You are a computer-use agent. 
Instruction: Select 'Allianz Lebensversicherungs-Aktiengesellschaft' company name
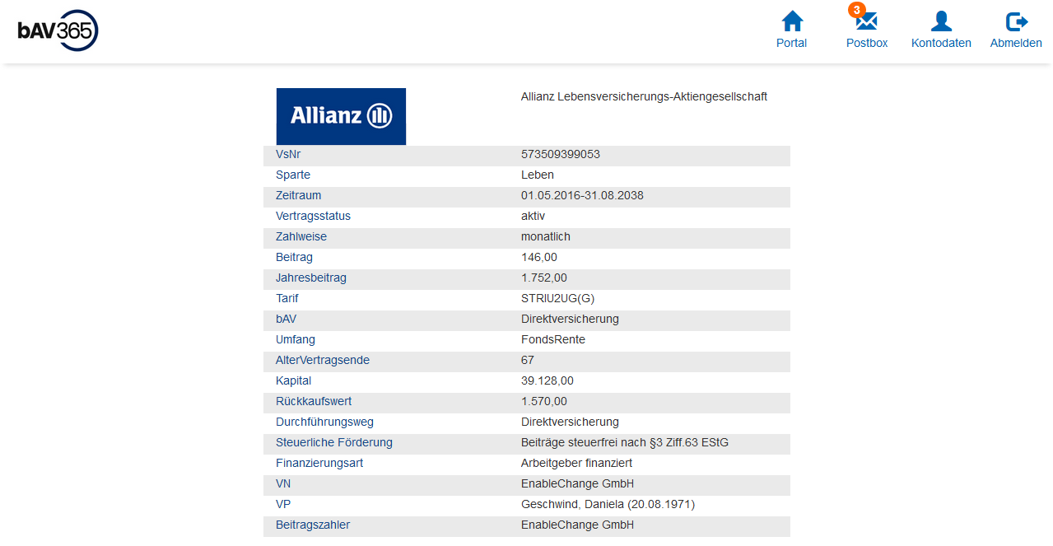click(x=644, y=97)
